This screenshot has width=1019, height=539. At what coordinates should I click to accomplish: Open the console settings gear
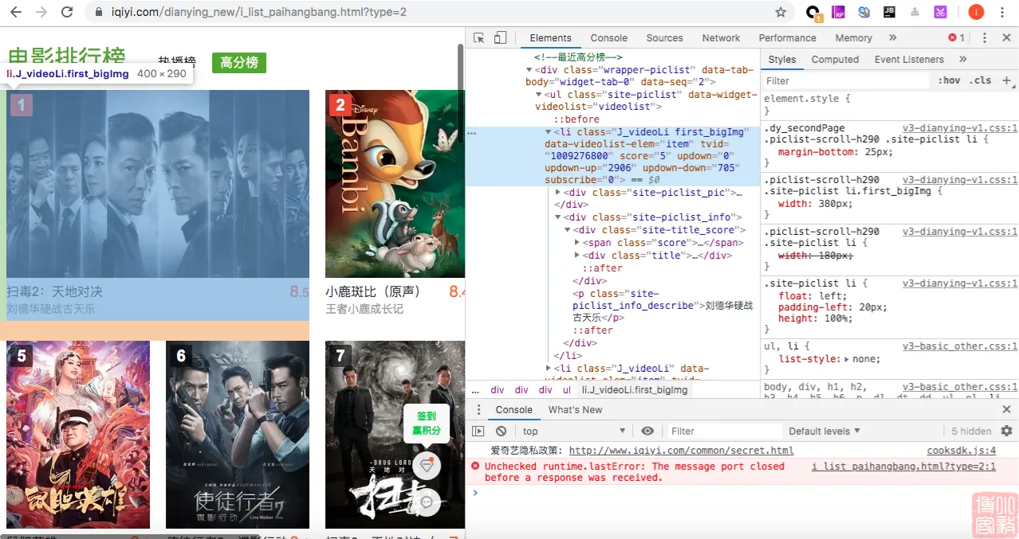(x=1006, y=431)
